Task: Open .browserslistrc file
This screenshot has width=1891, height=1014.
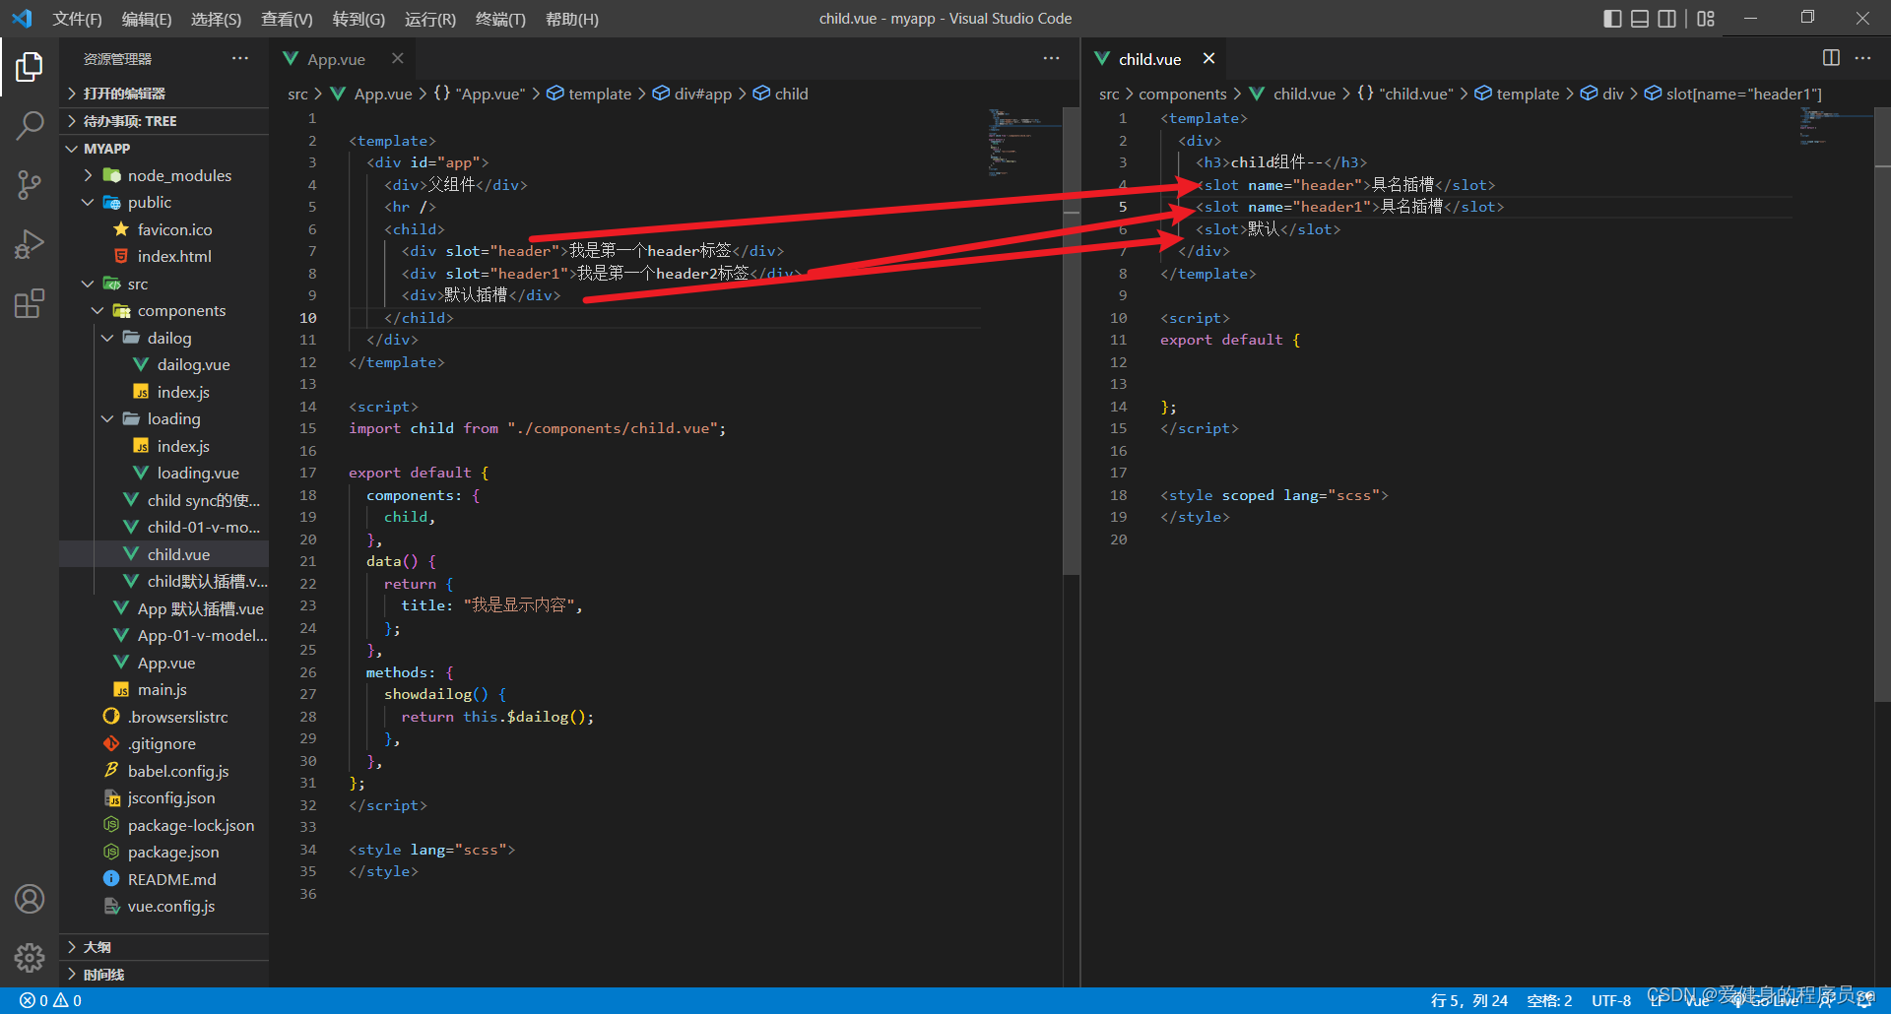Action: tap(164, 717)
